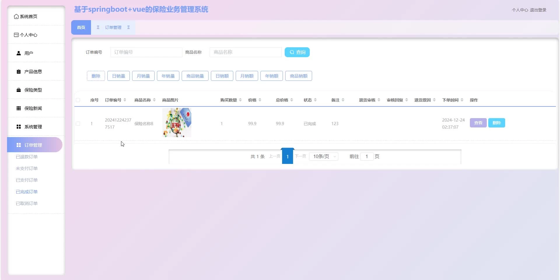Open 已取消订单 submenu
The height and width of the screenshot is (280, 560).
pos(27,204)
